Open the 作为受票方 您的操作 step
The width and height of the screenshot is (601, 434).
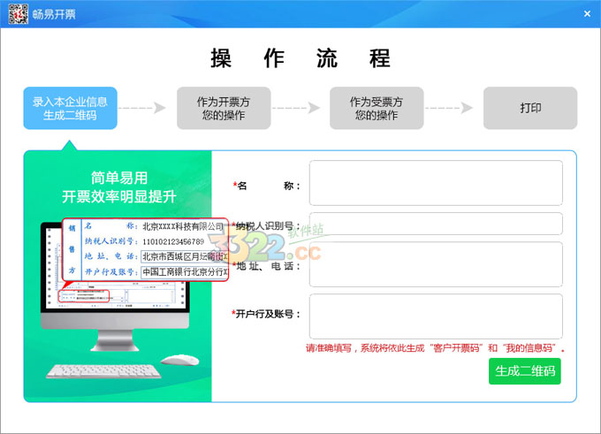pos(377,108)
